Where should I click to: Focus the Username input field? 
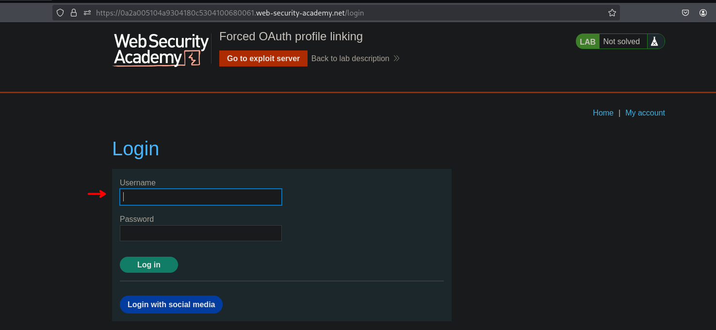click(x=201, y=197)
